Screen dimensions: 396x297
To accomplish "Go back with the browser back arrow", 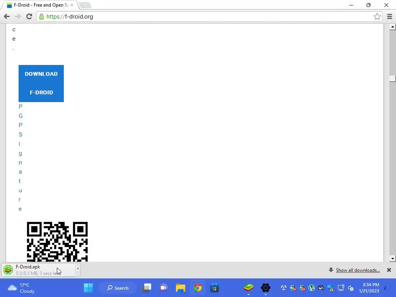I will pos(7,17).
